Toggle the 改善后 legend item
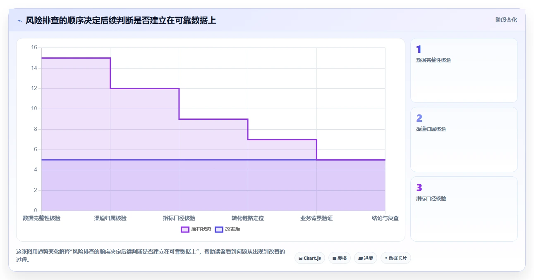 227,229
